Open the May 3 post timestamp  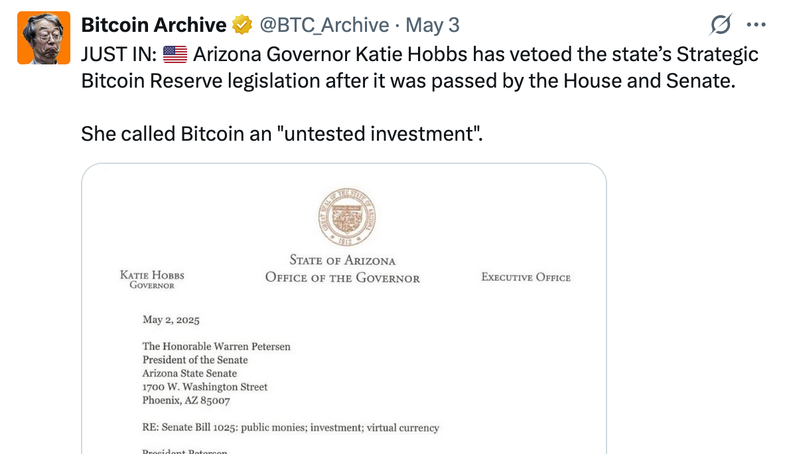coord(432,25)
